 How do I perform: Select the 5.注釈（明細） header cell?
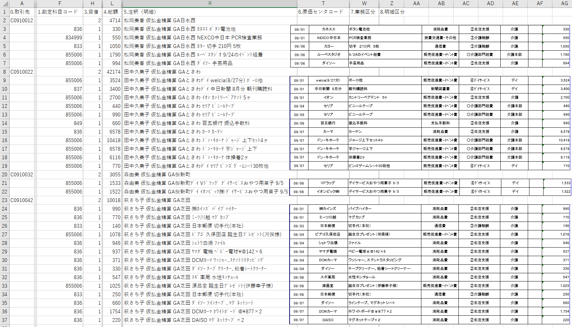[210, 12]
